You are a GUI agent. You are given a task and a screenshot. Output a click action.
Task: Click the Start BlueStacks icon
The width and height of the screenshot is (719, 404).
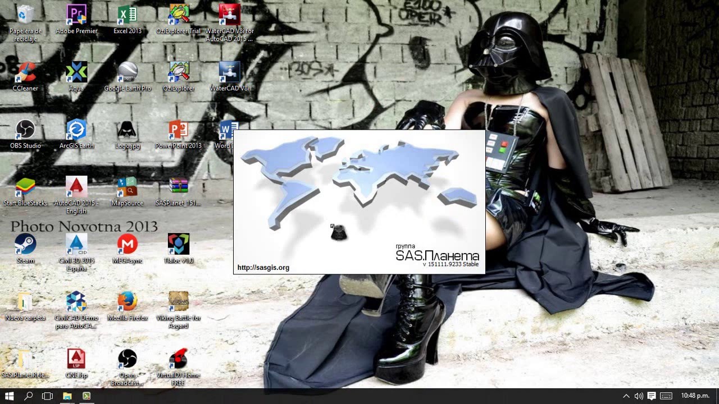pyautogui.click(x=25, y=191)
